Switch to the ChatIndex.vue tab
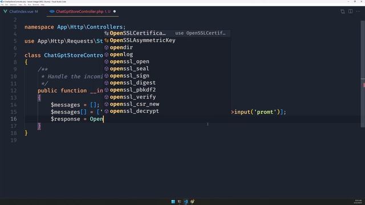 (x=23, y=11)
